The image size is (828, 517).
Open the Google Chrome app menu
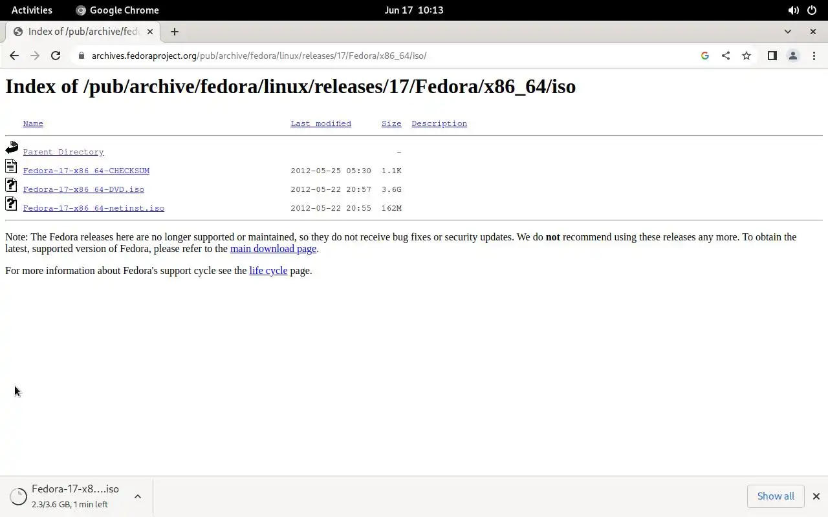[x=117, y=10]
